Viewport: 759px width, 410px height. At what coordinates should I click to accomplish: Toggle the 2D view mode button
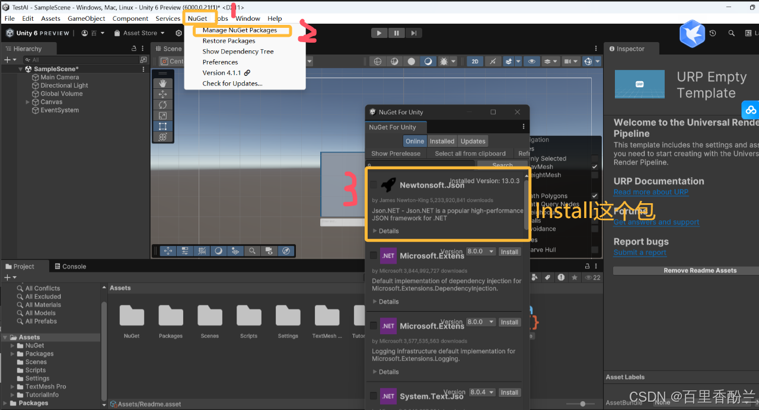[x=474, y=61]
